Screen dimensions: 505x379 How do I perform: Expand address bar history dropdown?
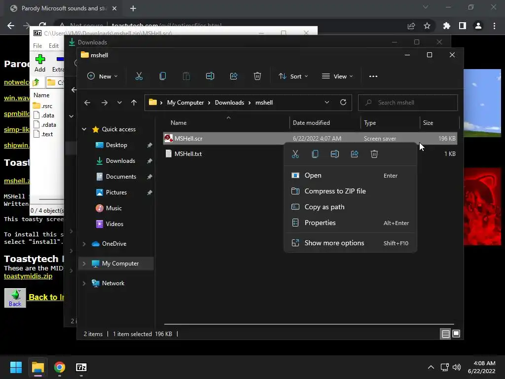[327, 103]
